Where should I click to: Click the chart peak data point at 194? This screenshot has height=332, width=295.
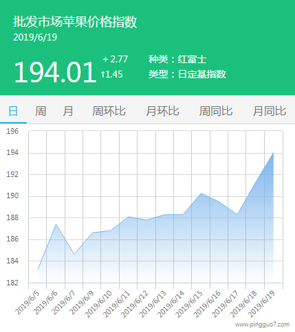pyautogui.click(x=274, y=152)
